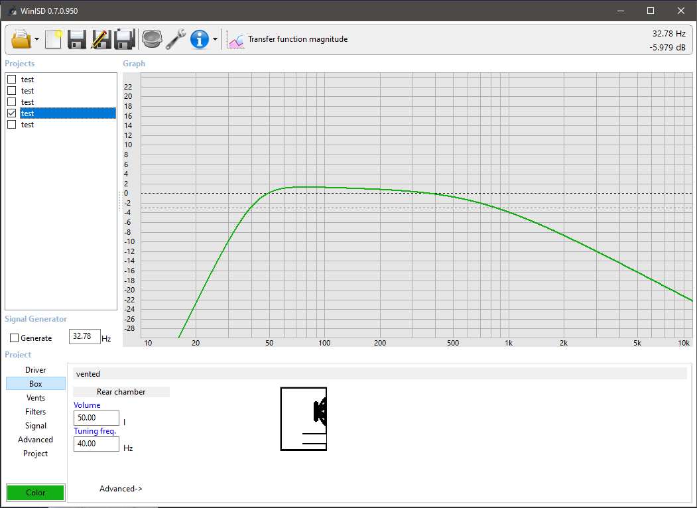Click the blue Tuning freq. label
Screen dimensions: 697x508
coord(95,431)
